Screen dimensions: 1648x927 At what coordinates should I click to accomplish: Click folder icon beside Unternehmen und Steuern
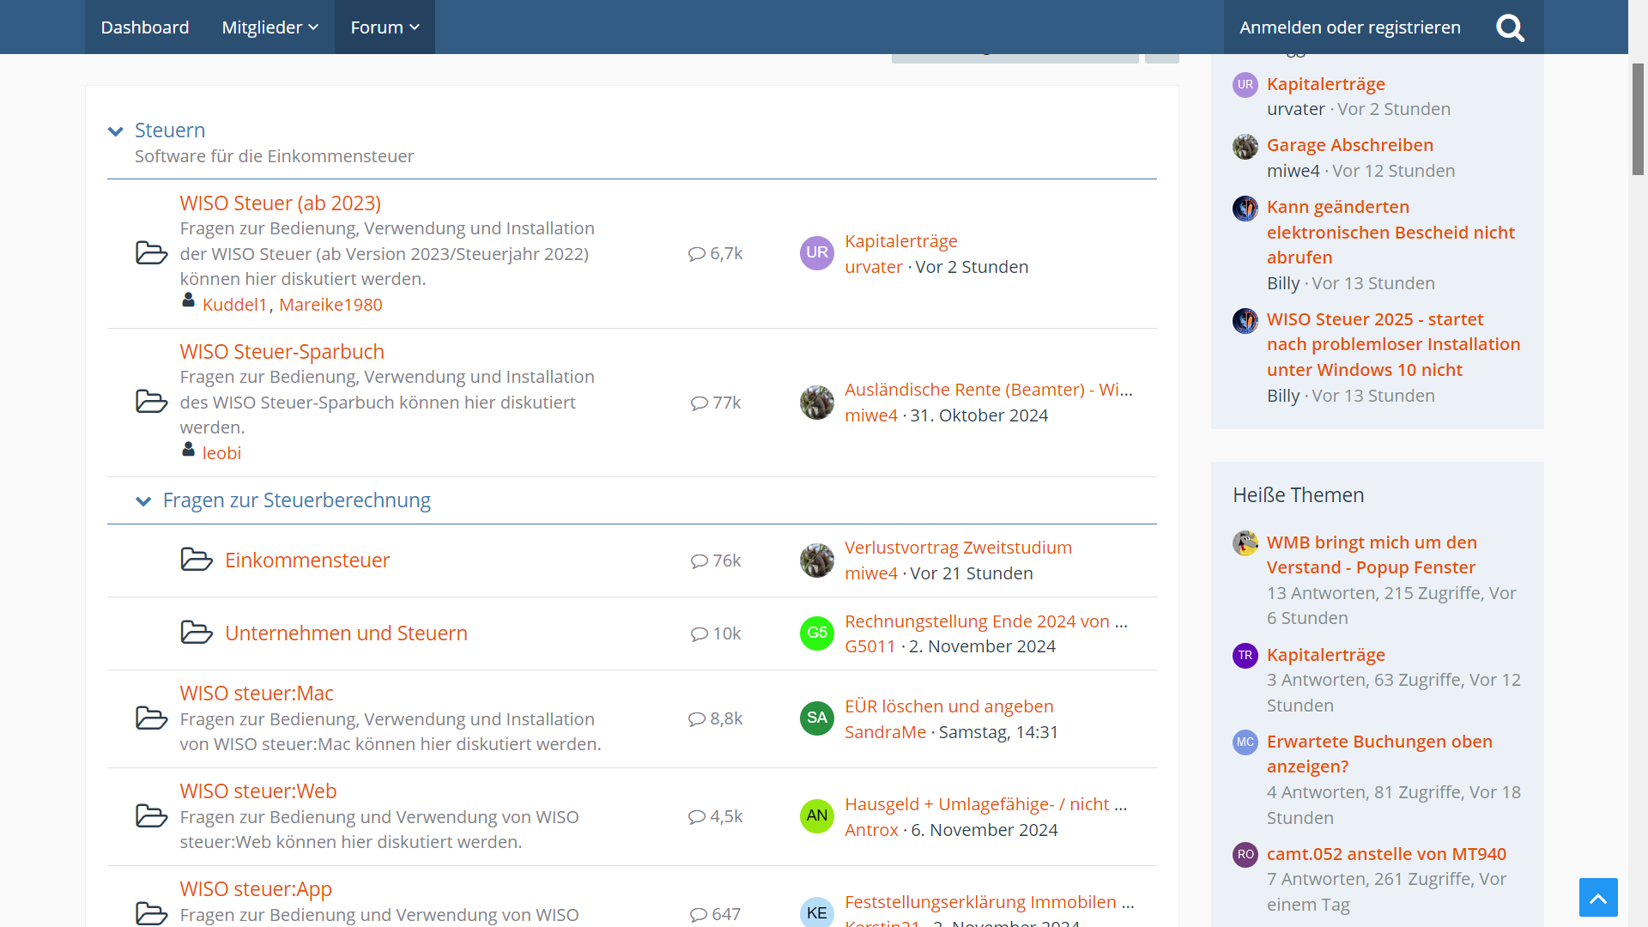coord(197,633)
